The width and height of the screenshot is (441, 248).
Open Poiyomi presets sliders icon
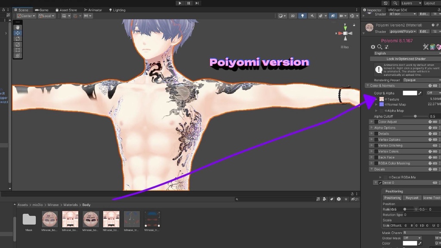tap(386, 47)
